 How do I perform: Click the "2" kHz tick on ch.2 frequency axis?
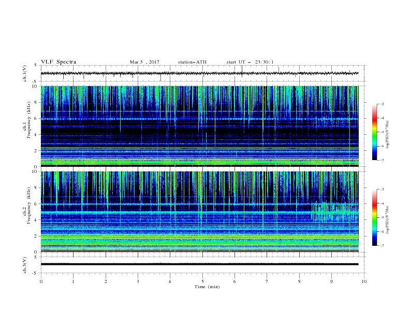coord(36,236)
